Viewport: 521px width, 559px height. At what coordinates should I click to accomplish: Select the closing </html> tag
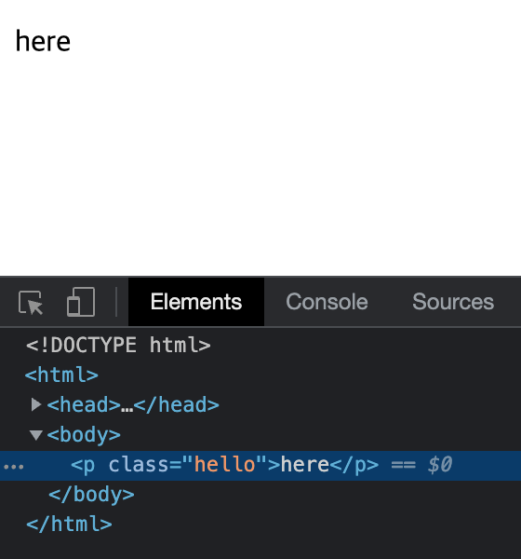69,524
